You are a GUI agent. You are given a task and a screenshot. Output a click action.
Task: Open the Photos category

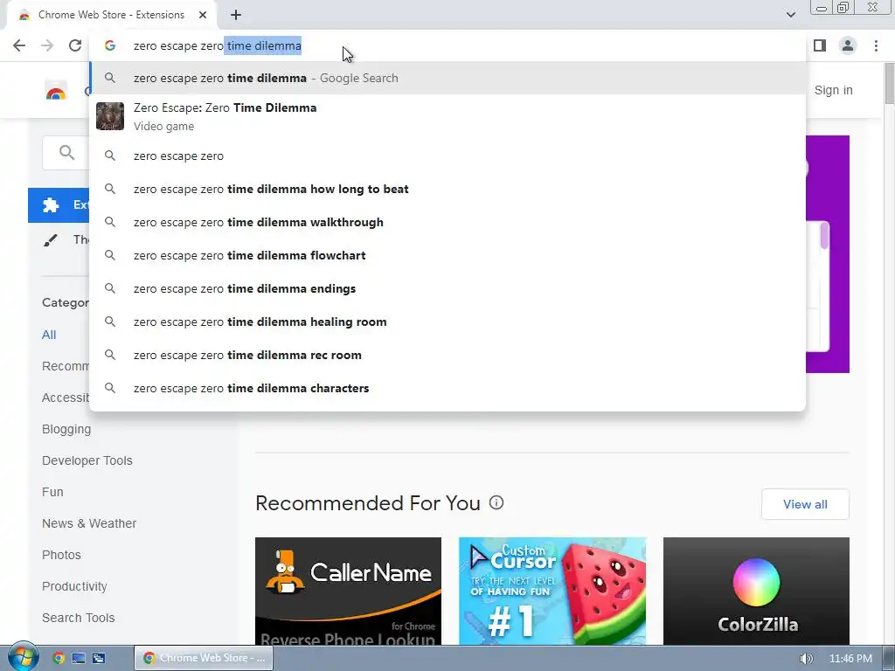pyautogui.click(x=61, y=555)
